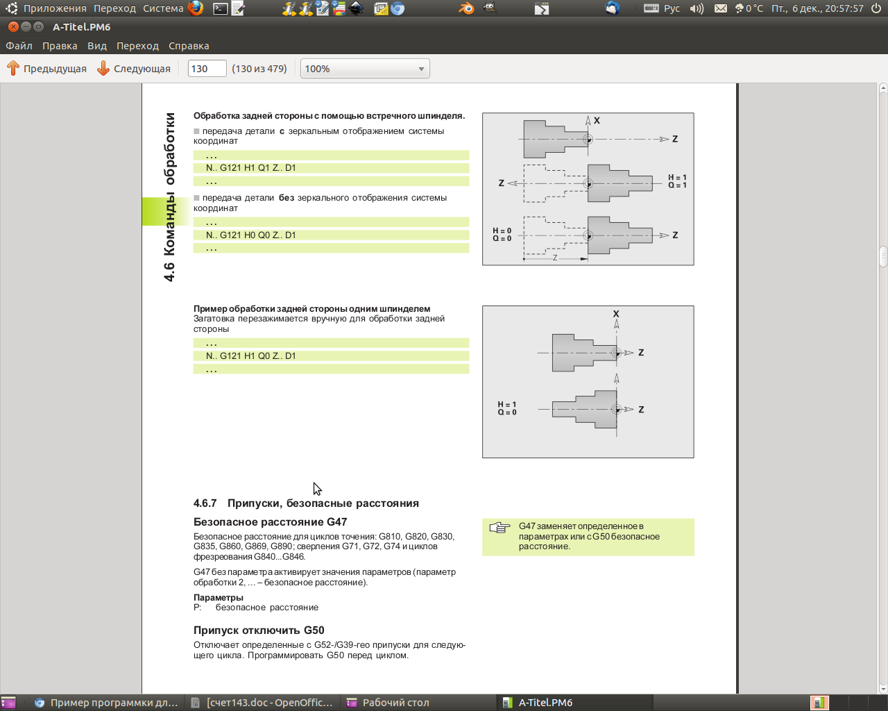Open the text editor launcher icon
The image size is (888, 711).
point(238,8)
